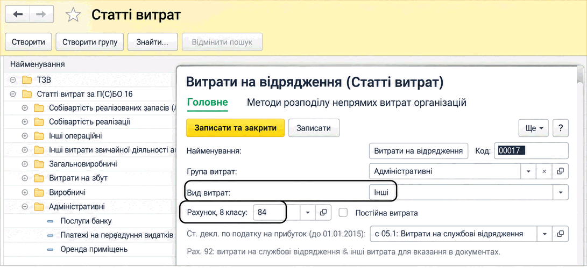Viewport: 587px width, 268px height.
Task: Click Записати та закрити button
Action: [236, 128]
